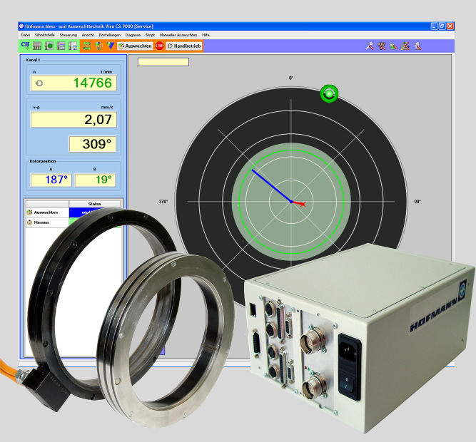Click the list view icon in green toolbar
This screenshot has height=442, width=476.
tap(61, 46)
